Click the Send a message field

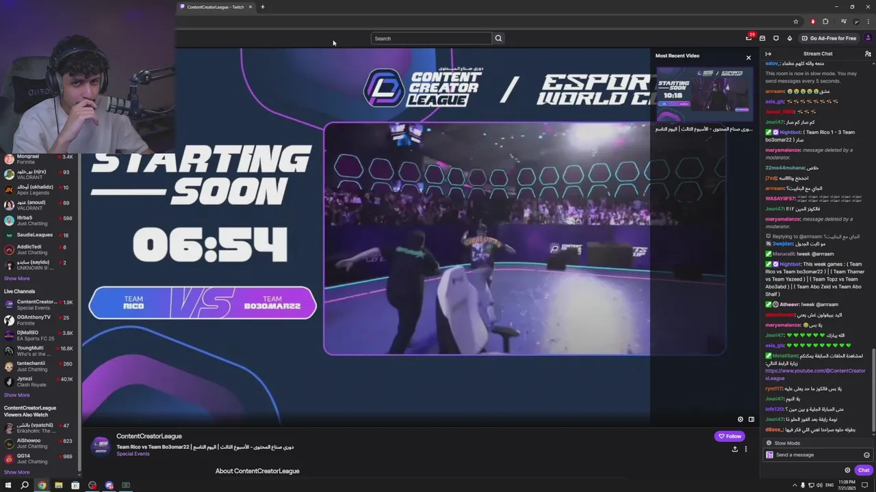[x=817, y=455]
